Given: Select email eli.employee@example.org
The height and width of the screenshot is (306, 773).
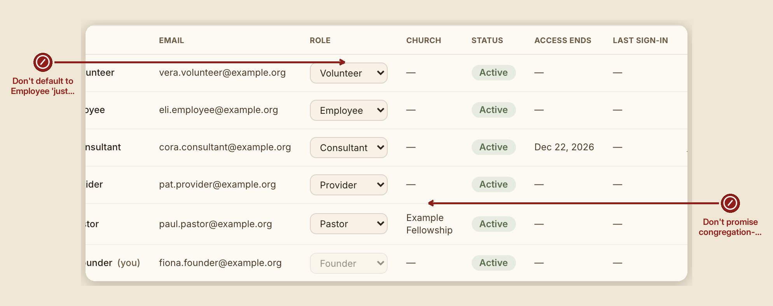Looking at the screenshot, I should (x=219, y=110).
